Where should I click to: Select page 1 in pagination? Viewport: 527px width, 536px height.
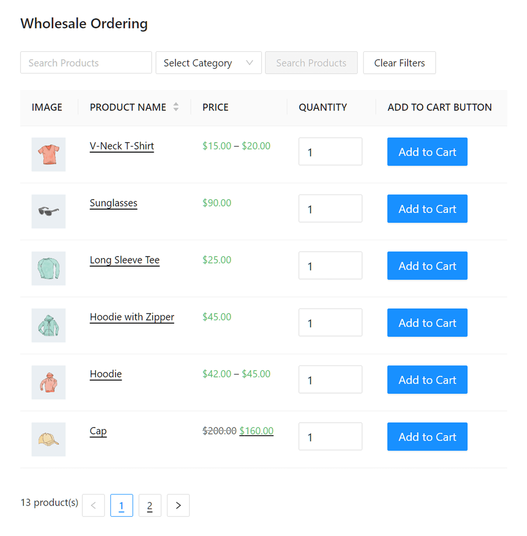click(x=122, y=505)
